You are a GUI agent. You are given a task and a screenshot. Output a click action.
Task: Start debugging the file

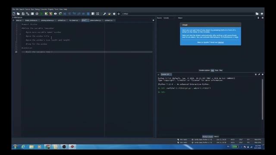(65, 14)
